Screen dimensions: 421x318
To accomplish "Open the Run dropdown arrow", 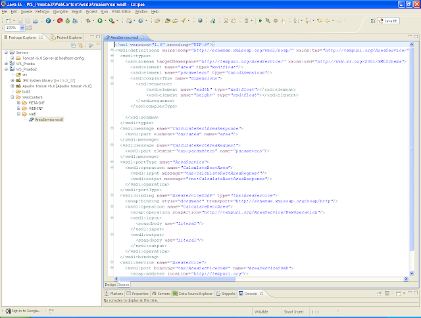I will pyautogui.click(x=105, y=20).
